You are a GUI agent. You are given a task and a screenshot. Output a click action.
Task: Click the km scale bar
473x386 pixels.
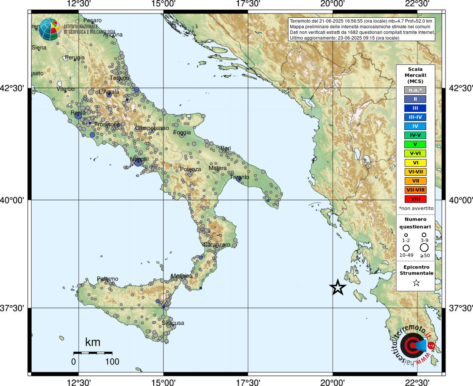coord(92,353)
